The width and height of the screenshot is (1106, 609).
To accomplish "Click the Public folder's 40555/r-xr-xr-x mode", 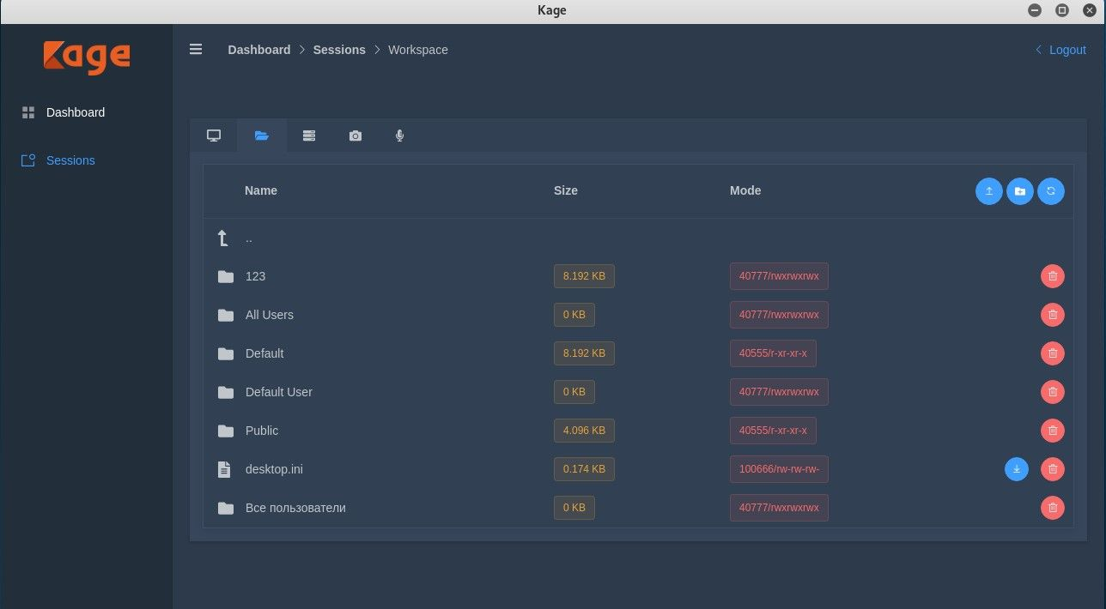I will [x=773, y=431].
